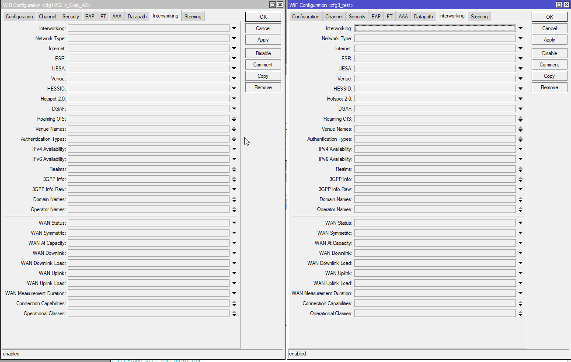571x362 pixels.
Task: Expand IPv6 Availability arrow in cfg1-5GHz_Corp_AX window
Action: tap(234, 159)
